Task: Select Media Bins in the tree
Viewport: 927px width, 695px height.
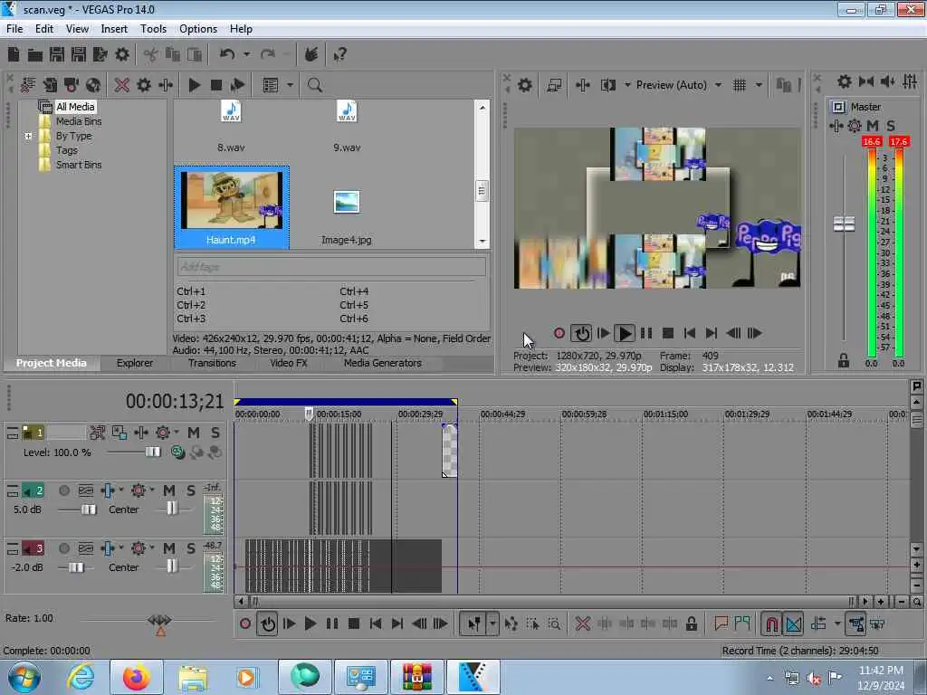Action: [79, 121]
